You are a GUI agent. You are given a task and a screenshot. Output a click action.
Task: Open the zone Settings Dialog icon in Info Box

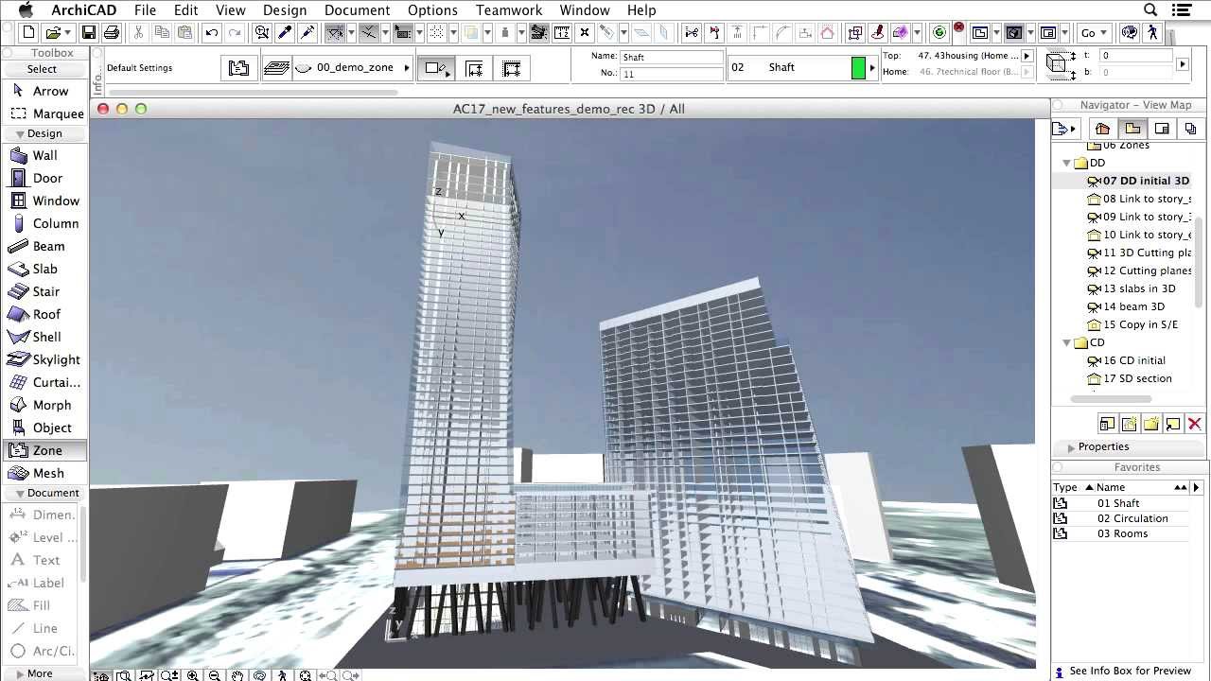[x=239, y=68]
